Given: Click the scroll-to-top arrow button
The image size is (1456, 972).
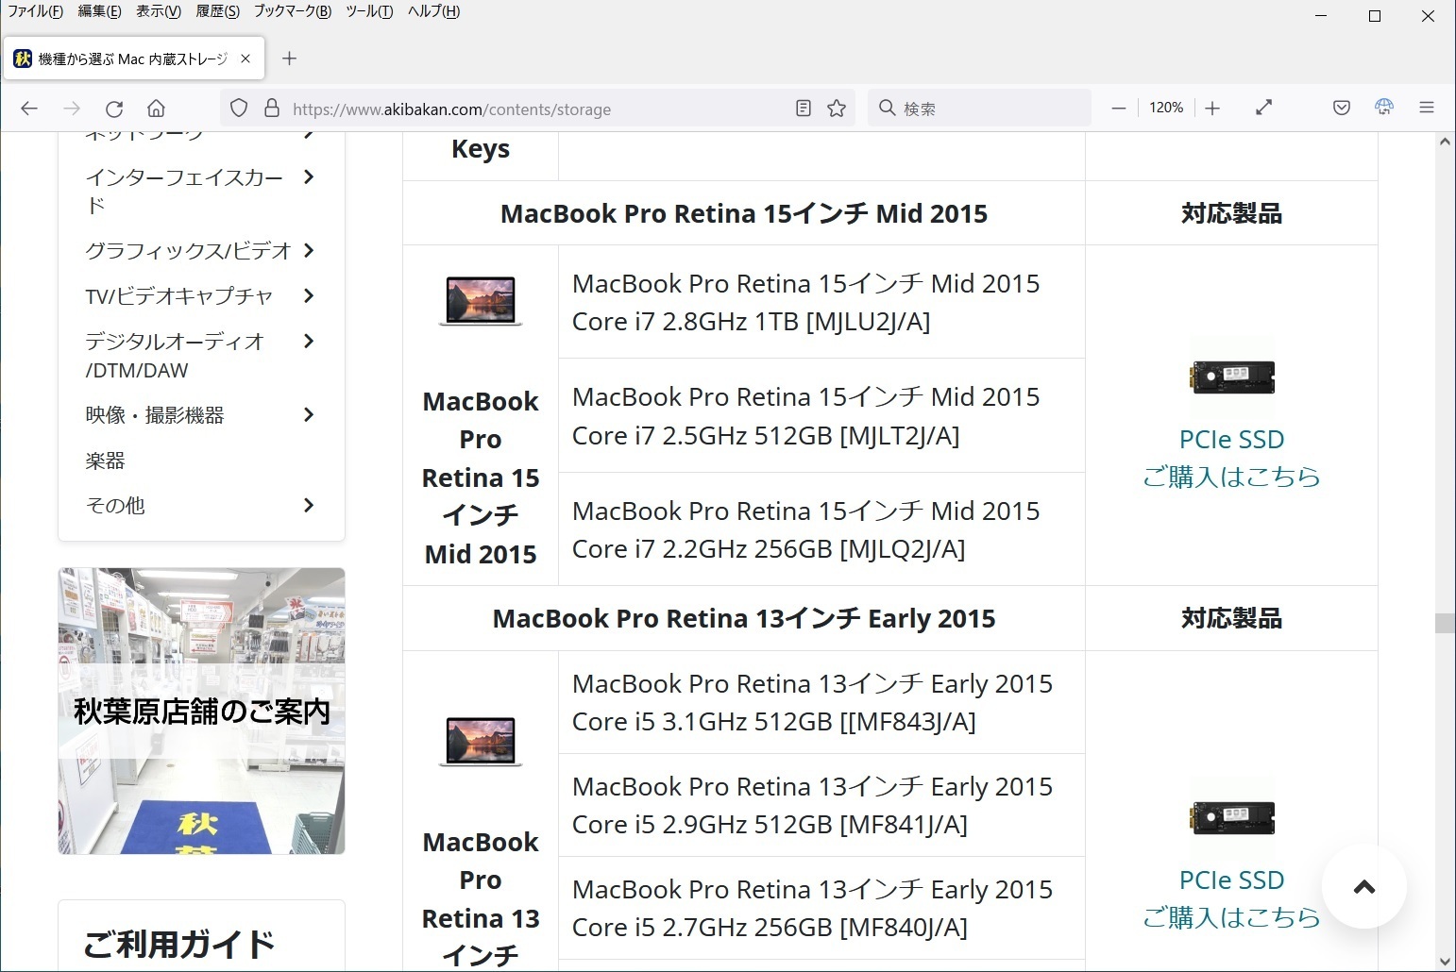Looking at the screenshot, I should pyautogui.click(x=1363, y=887).
